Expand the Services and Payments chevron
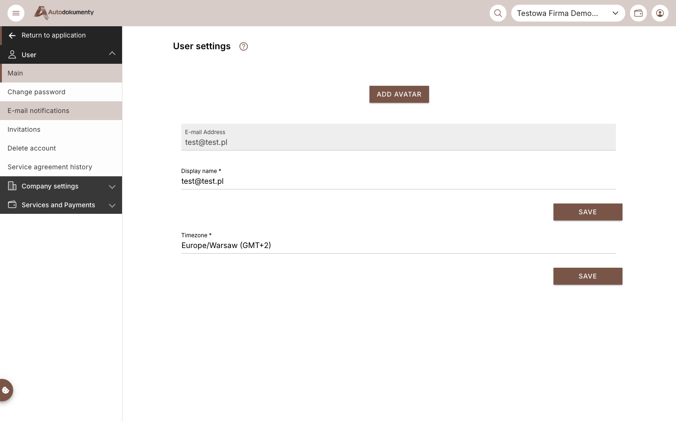Image resolution: width=676 pixels, height=422 pixels. [112, 205]
